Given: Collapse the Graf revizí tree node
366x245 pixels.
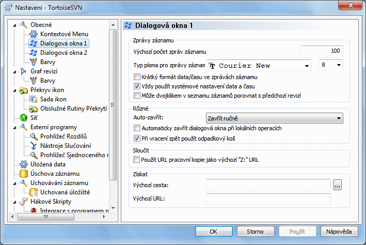Looking at the screenshot, I should (14, 71).
